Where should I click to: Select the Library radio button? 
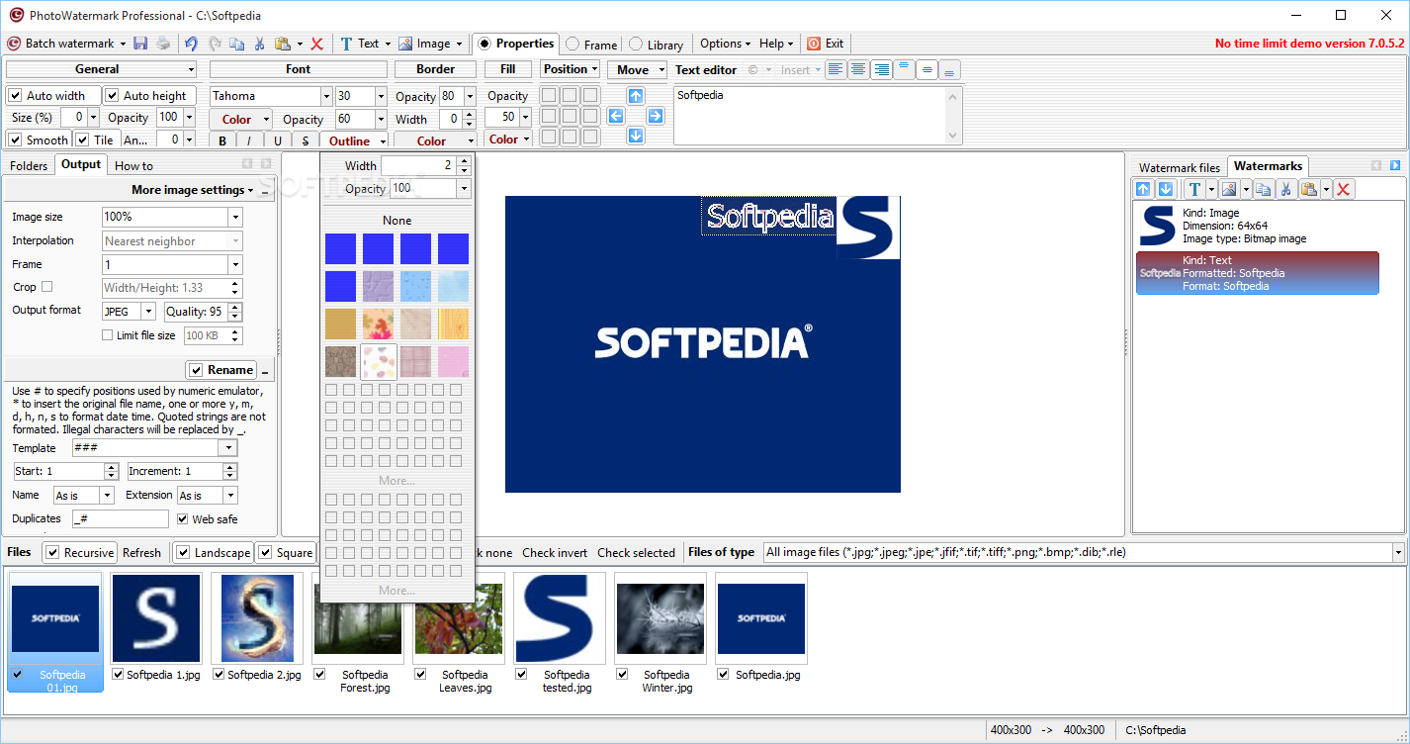tap(636, 45)
